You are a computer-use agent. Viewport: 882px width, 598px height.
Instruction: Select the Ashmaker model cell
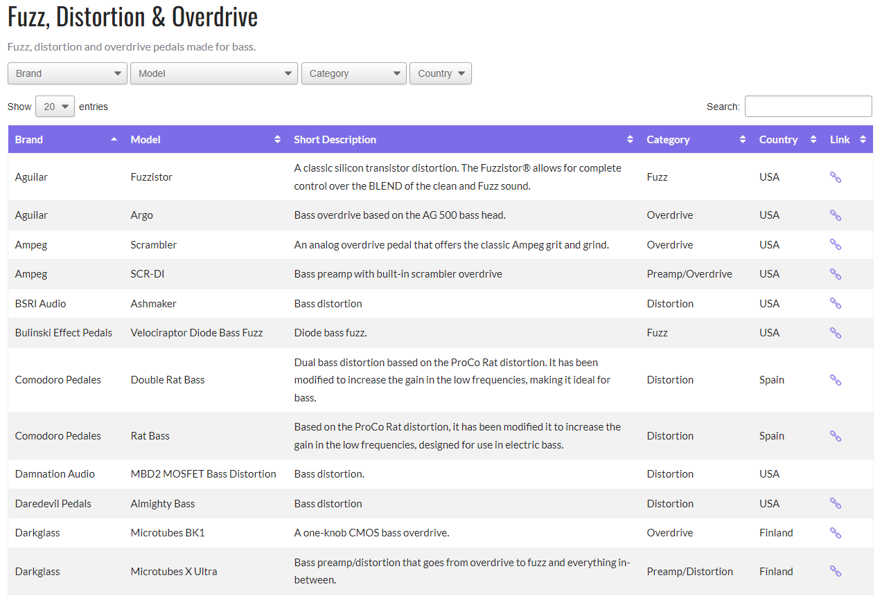[x=154, y=304]
